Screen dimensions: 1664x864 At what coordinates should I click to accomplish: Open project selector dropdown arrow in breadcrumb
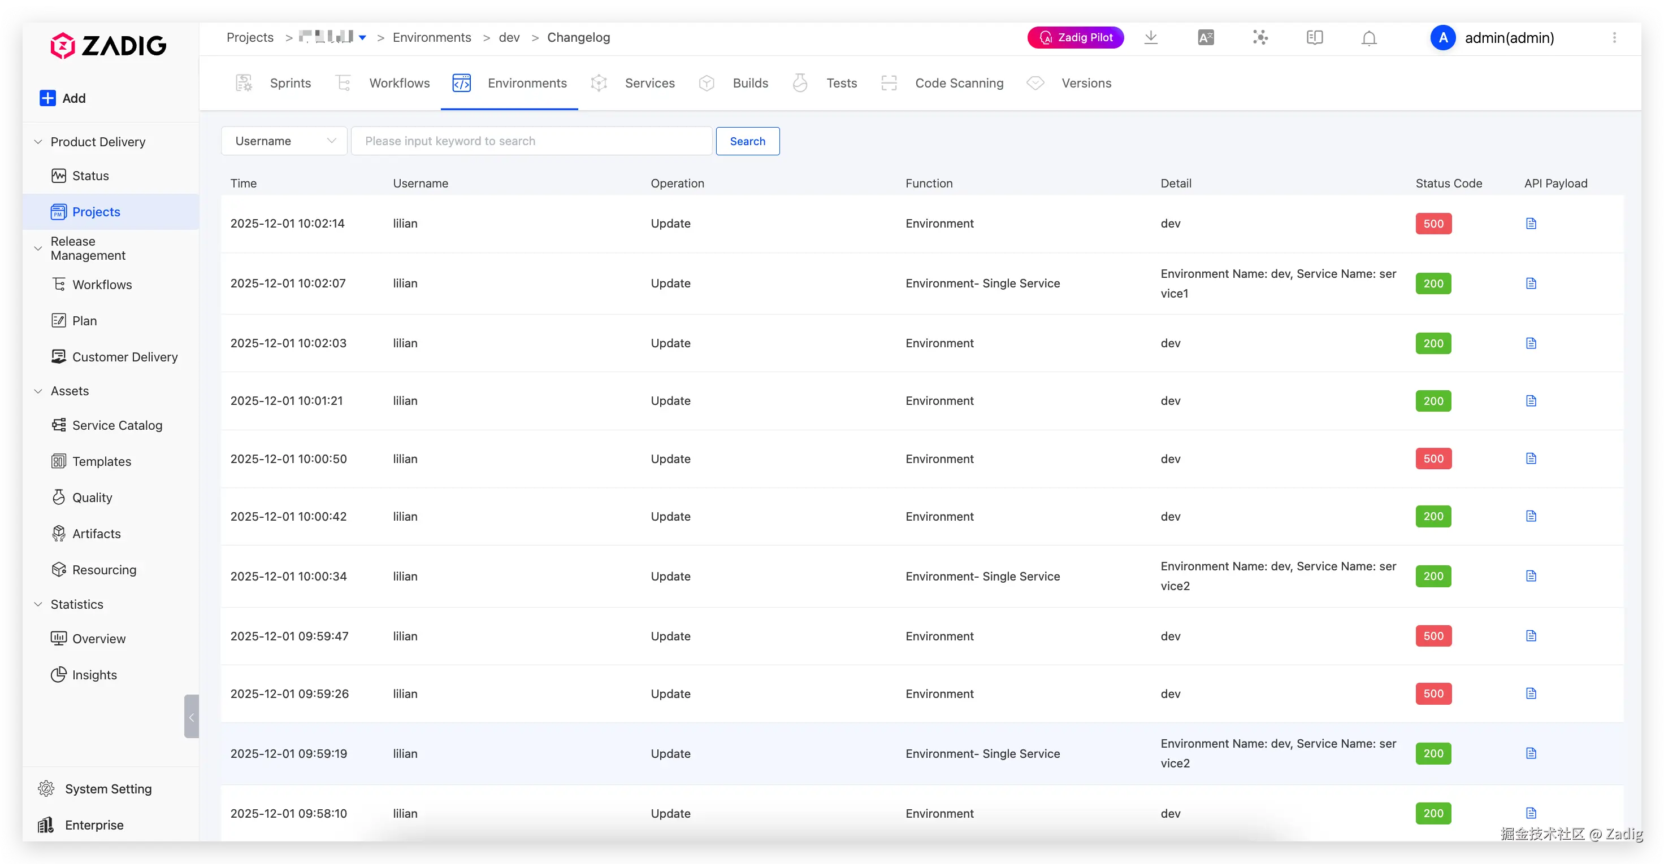coord(362,38)
